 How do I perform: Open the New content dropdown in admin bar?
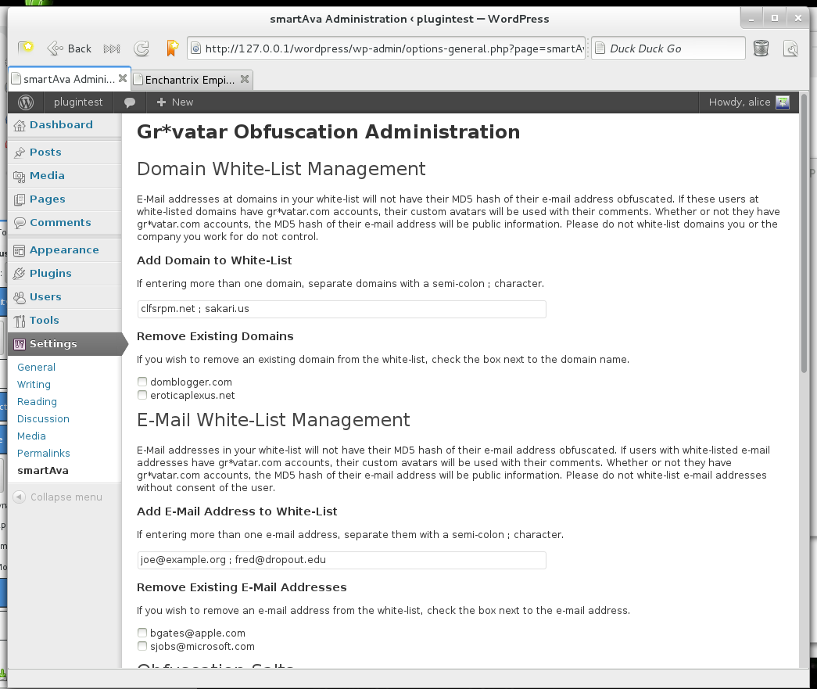175,102
